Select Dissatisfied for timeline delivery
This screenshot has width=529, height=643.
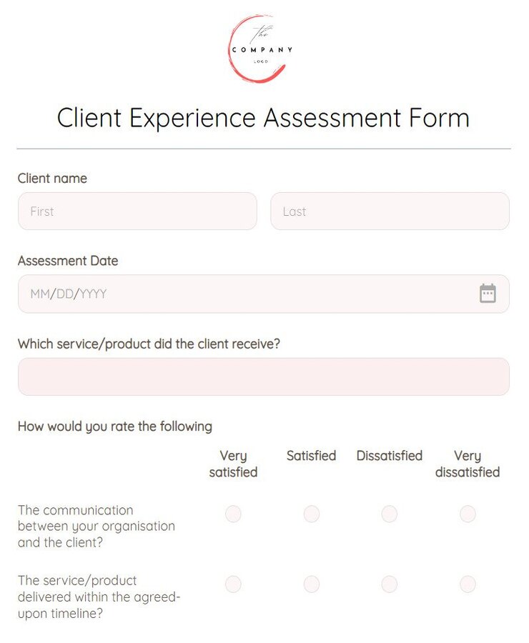389,584
